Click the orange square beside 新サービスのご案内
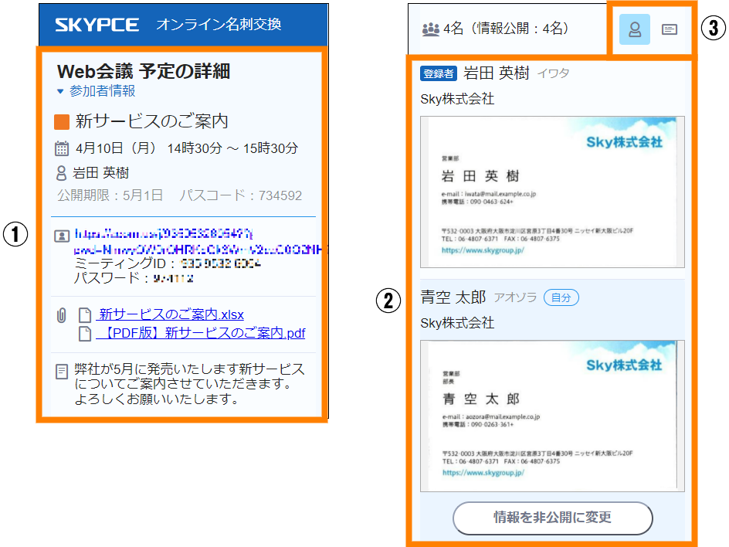The height and width of the screenshot is (547, 729). coord(62,122)
